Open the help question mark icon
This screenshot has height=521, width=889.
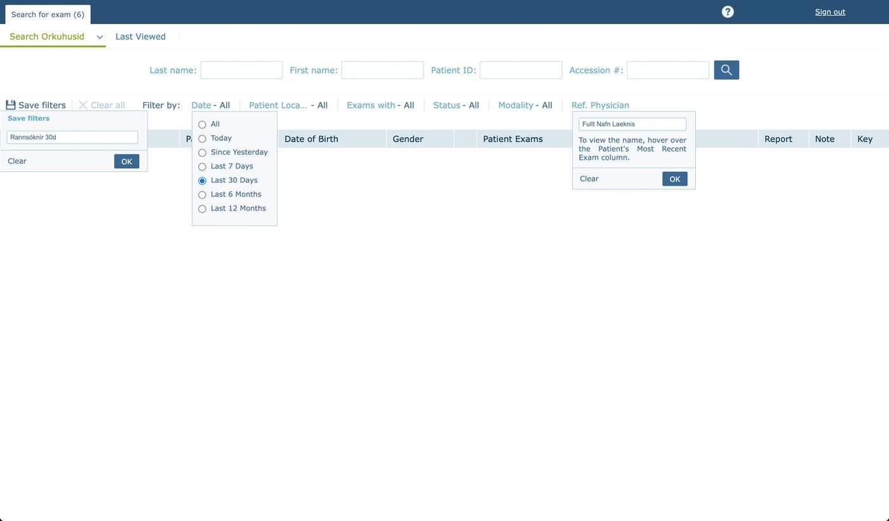pos(728,12)
